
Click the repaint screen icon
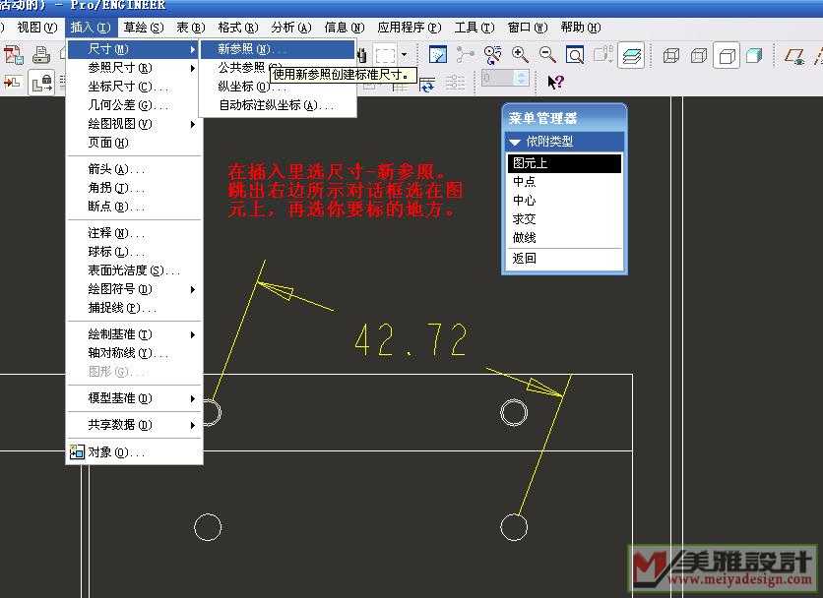pyautogui.click(x=438, y=54)
